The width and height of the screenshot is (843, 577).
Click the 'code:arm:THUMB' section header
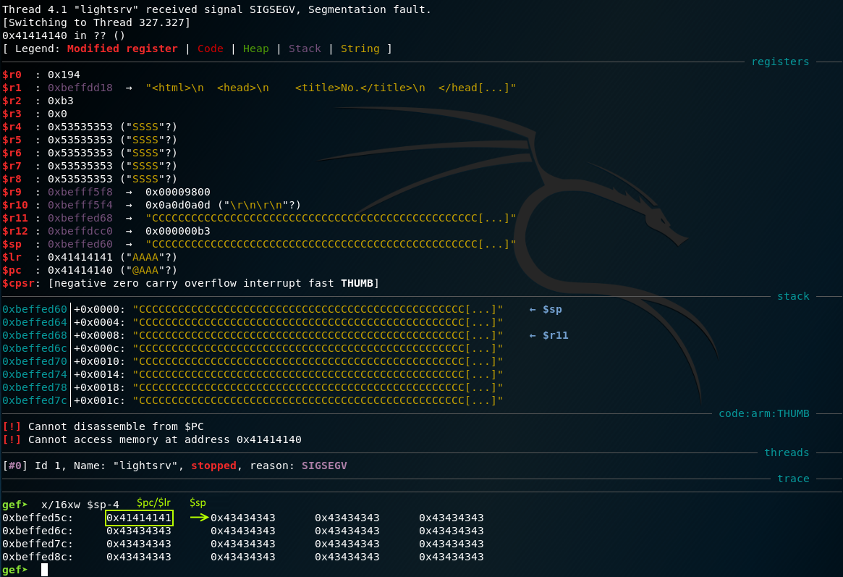point(764,413)
